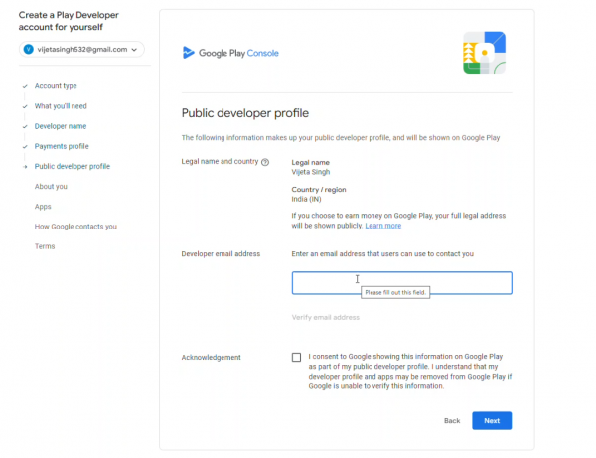This screenshot has width=596, height=458.
Task: Click the Google Play Console logo
Action: (x=230, y=53)
